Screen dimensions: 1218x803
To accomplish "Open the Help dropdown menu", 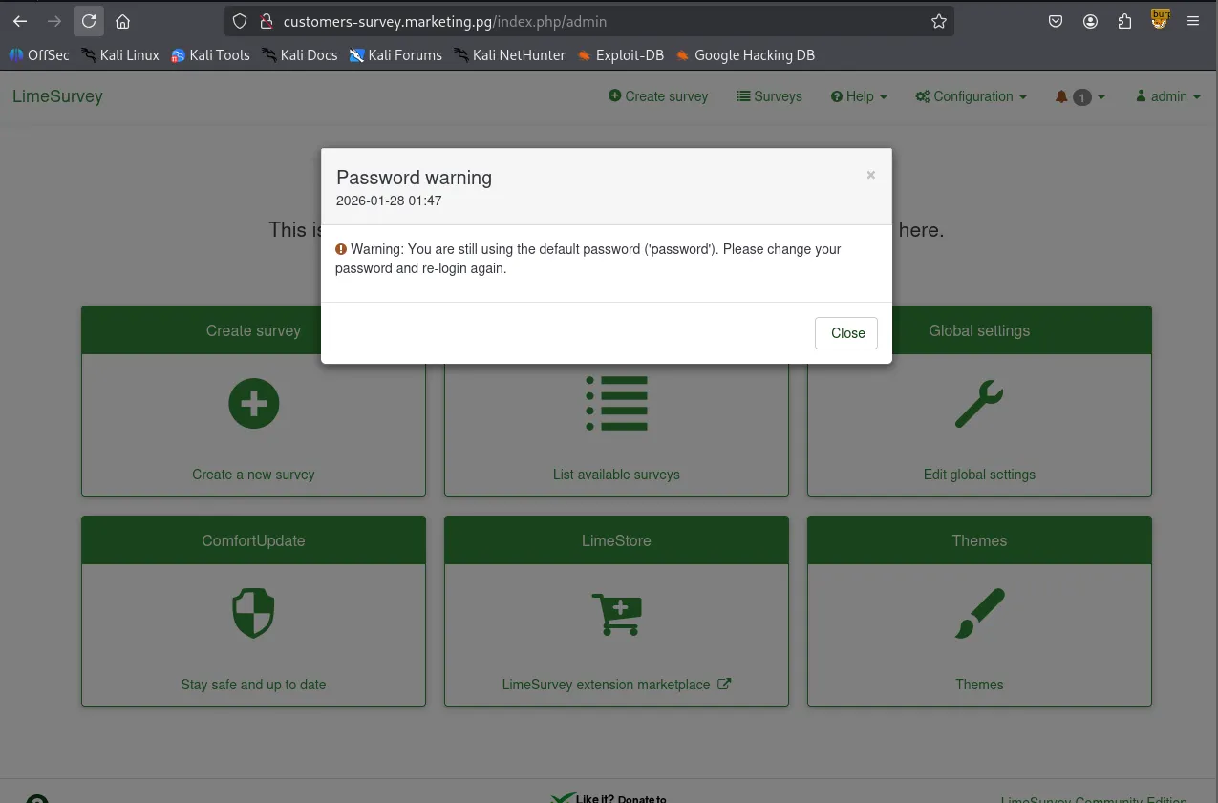I will (x=859, y=96).
